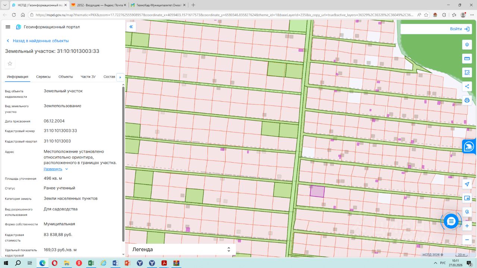Select the ownership value Муниципальная
The width and height of the screenshot is (477, 268).
(59, 224)
